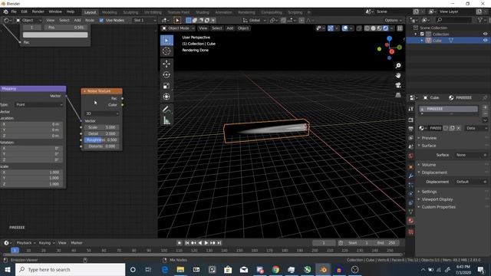Viewport: 491px width, 276px height.
Task: Open File Explorer from taskbar
Action: 180,269
